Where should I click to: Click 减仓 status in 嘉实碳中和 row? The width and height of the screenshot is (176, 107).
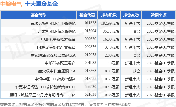[136, 71]
